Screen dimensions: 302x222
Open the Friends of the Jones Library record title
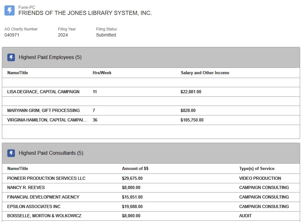tap(85, 13)
